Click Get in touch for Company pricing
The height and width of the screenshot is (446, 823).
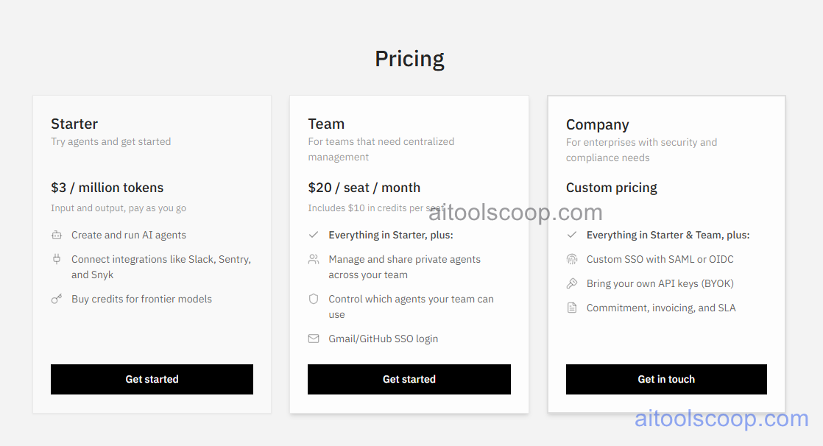(x=666, y=379)
